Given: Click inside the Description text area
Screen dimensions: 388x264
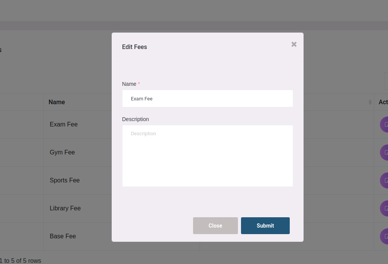Looking at the screenshot, I should pos(208,156).
